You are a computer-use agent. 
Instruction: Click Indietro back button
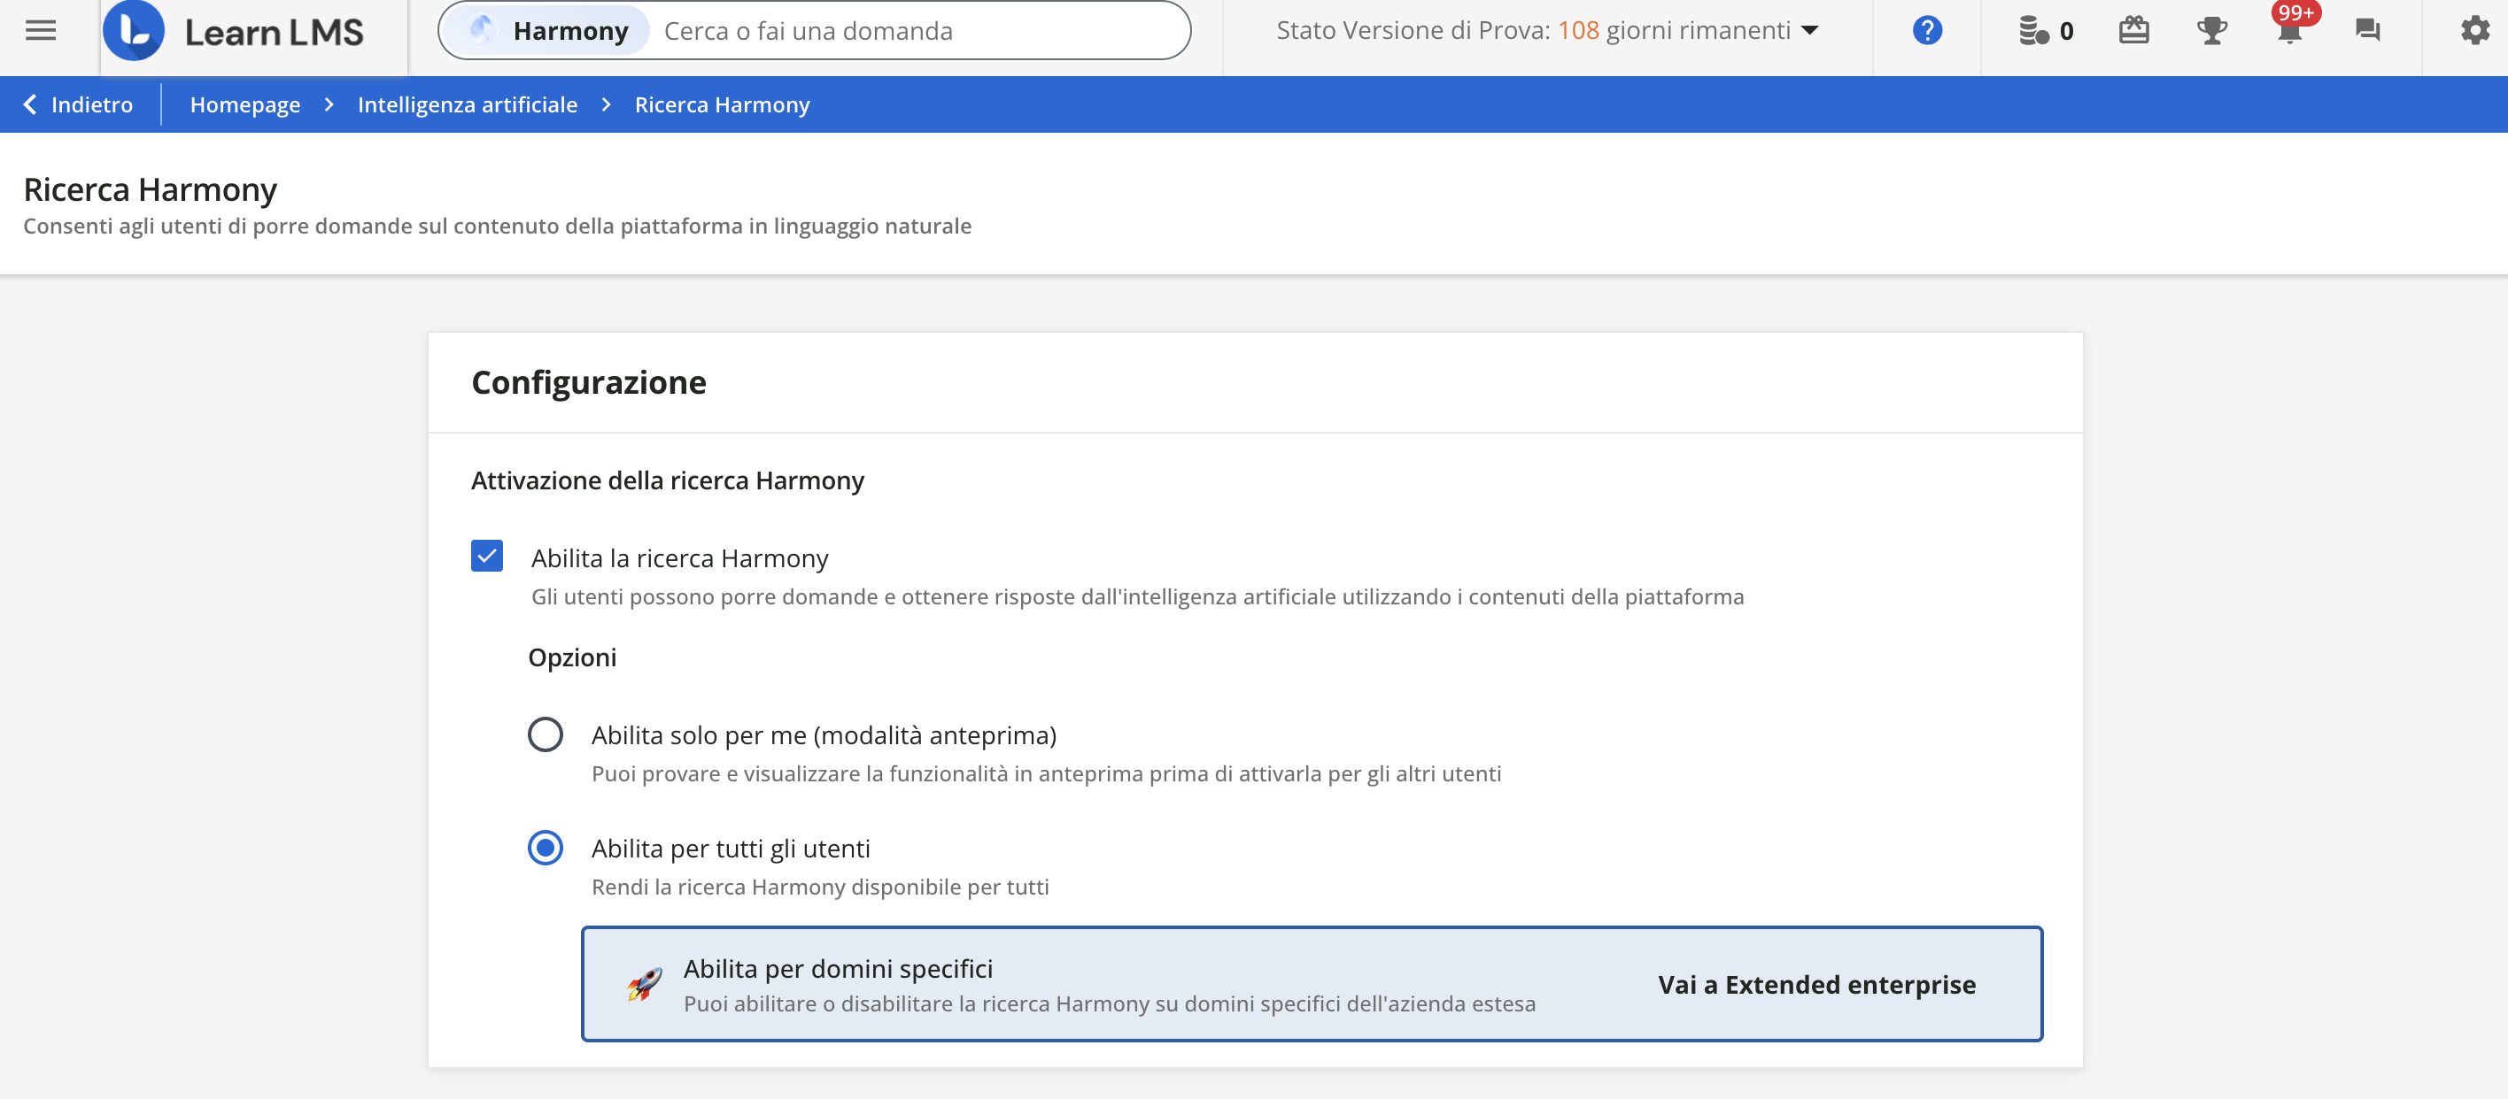(78, 105)
